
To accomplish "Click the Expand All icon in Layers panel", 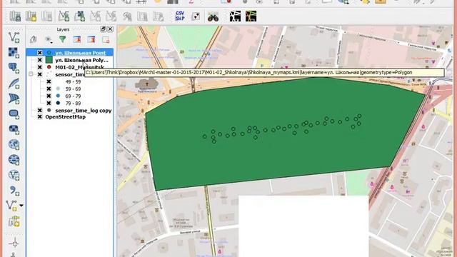I will [77, 39].
